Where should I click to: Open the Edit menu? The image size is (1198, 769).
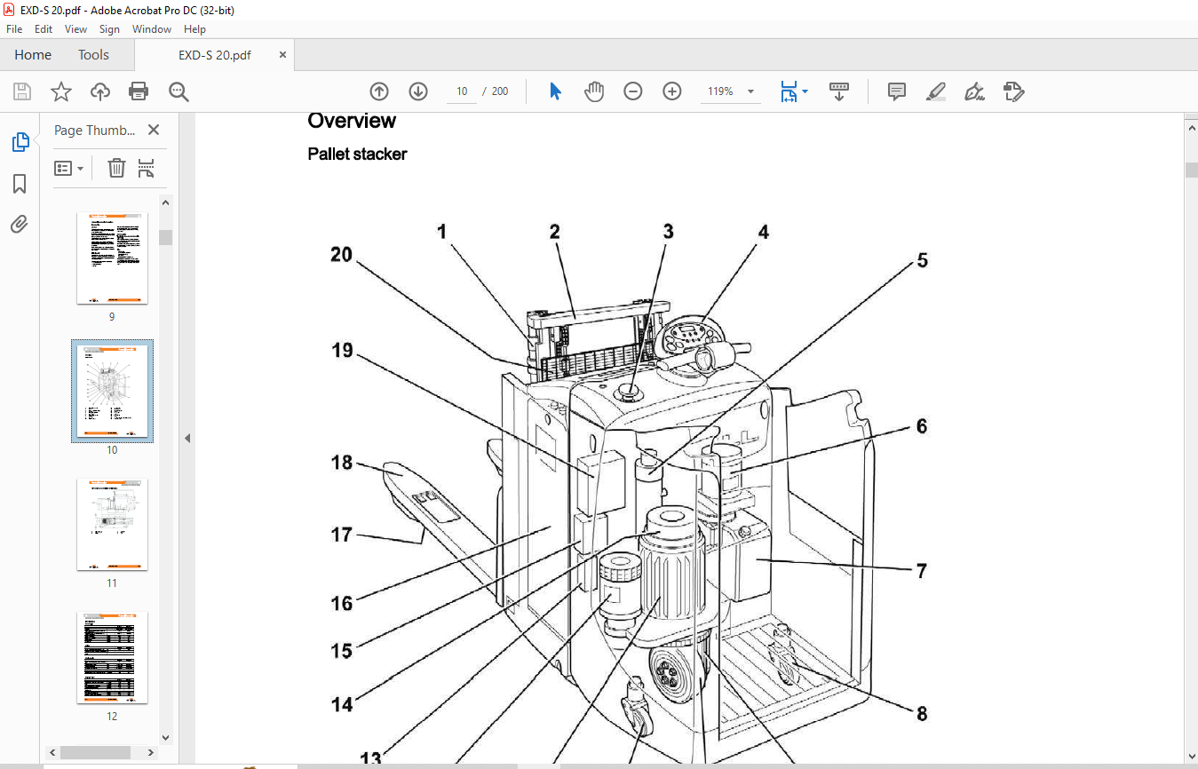pos(44,29)
